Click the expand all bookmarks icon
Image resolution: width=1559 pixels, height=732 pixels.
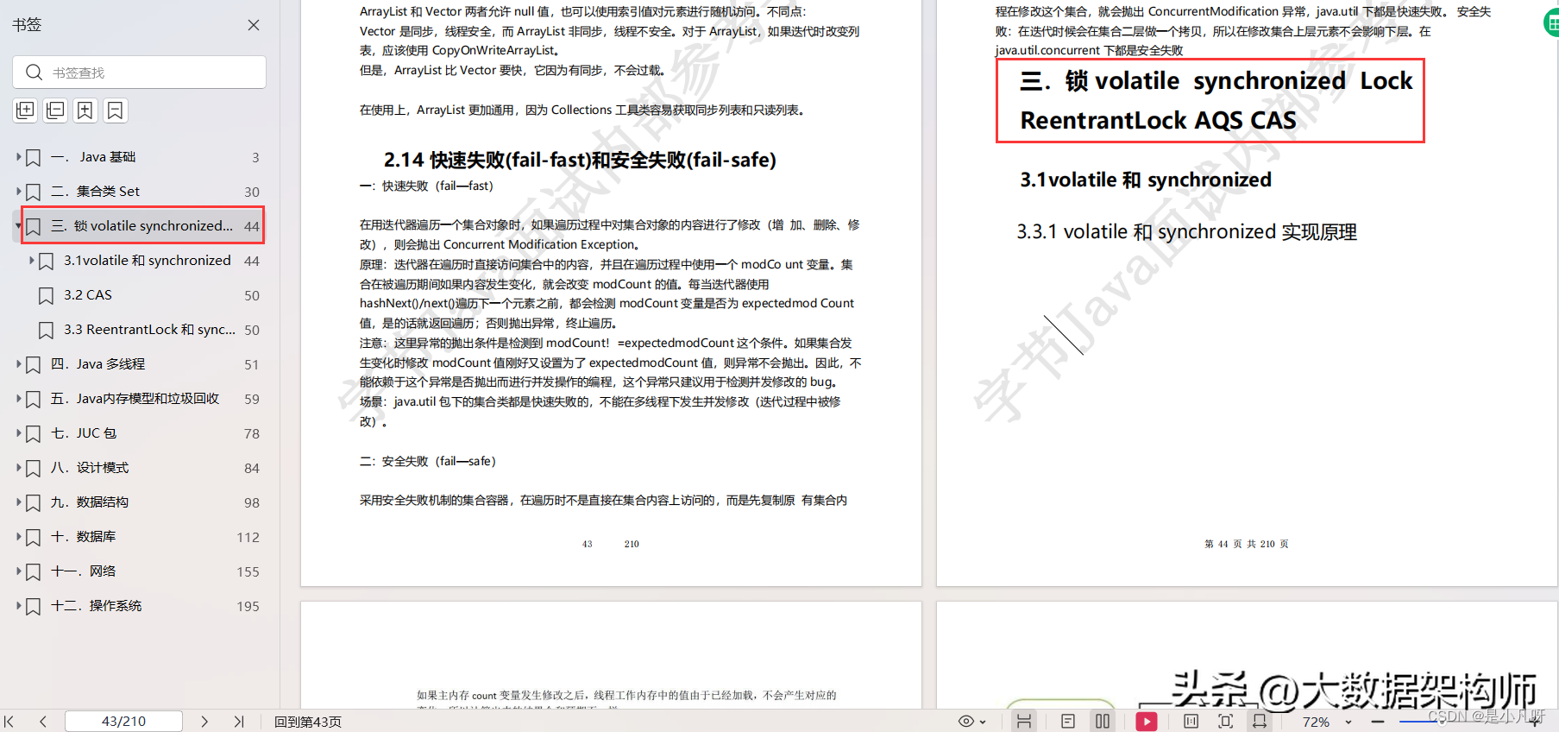tap(25, 110)
